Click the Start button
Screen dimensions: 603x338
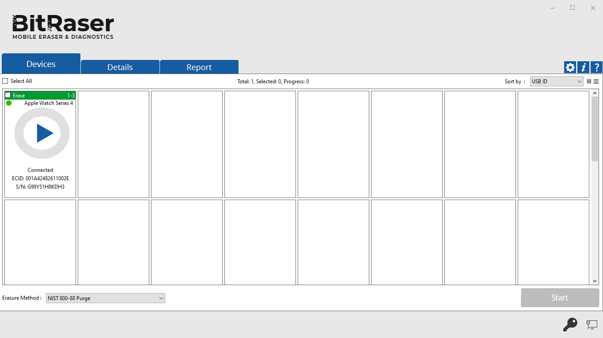pyautogui.click(x=560, y=298)
